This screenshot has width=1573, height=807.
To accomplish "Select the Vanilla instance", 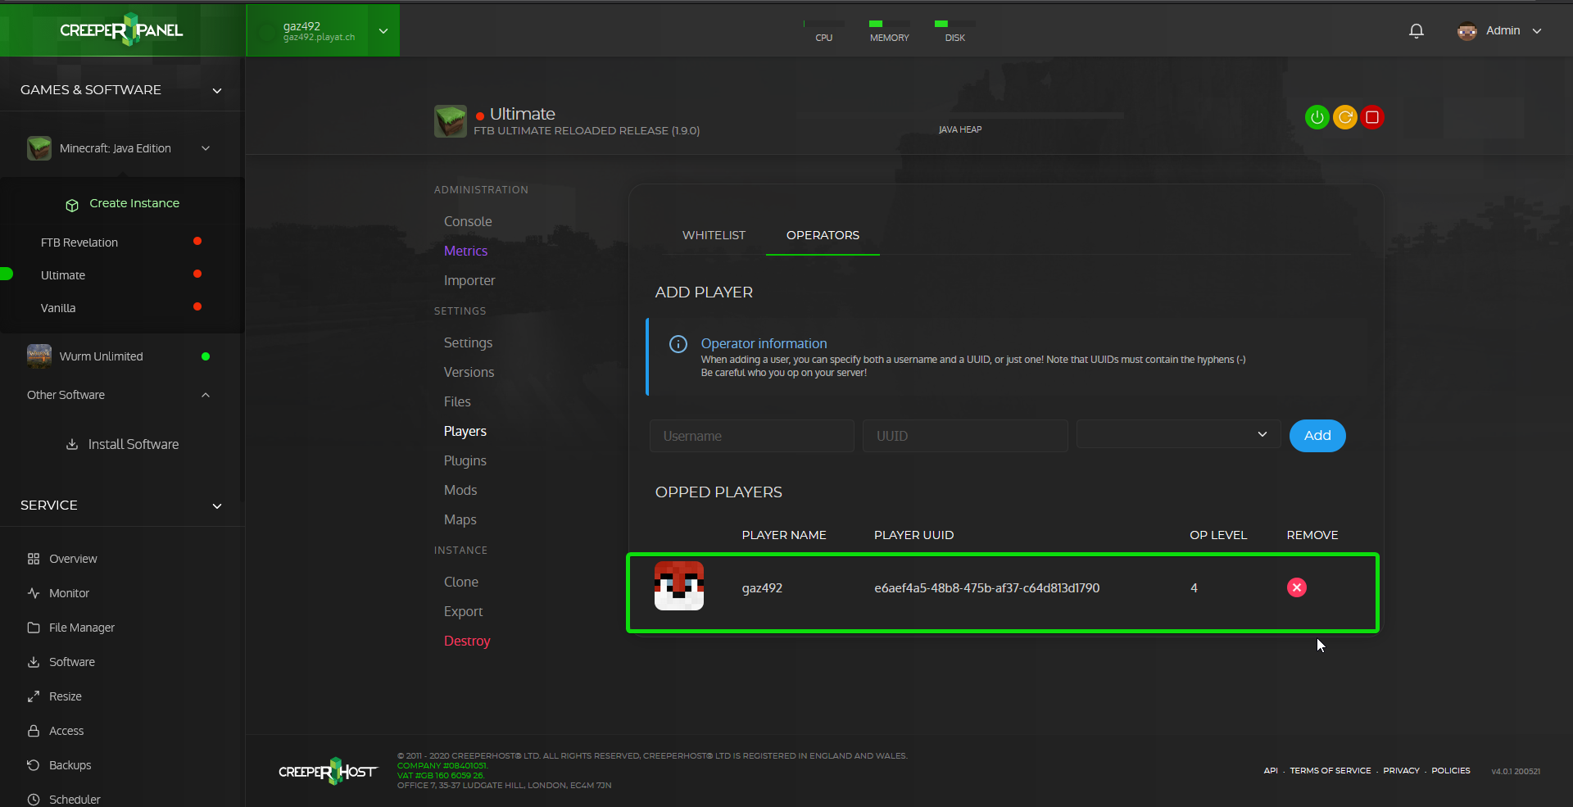I will [58, 308].
